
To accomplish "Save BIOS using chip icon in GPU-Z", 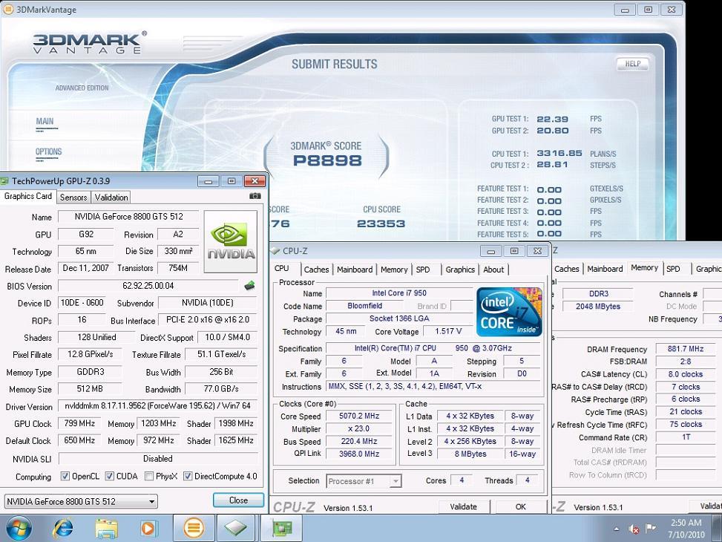I will tap(249, 286).
